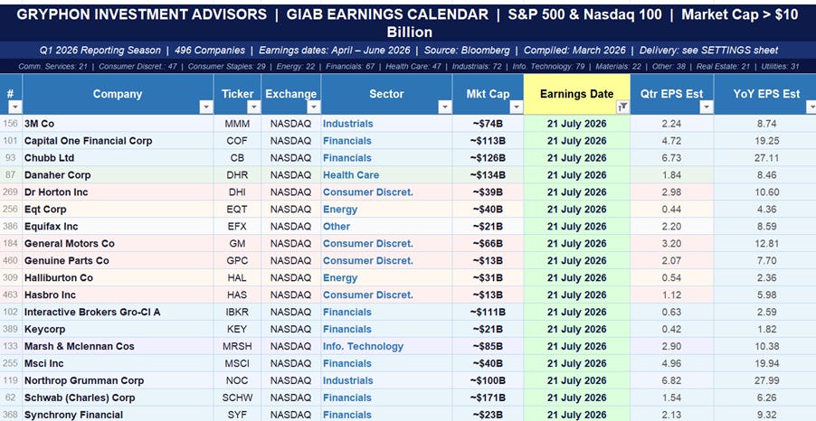Screen dimensions: 816x421
Task: Select the '~$171B' market cap cell
Action: pyautogui.click(x=488, y=398)
